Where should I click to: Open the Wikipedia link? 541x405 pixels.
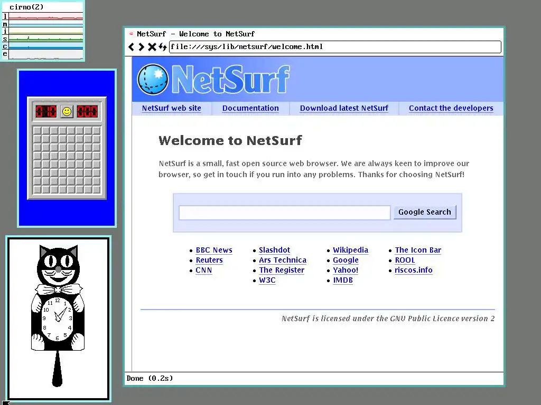point(351,250)
